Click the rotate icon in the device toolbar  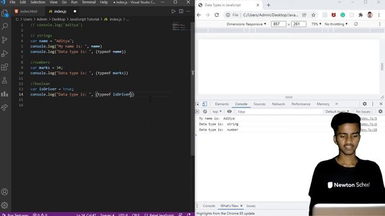tap(356, 24)
